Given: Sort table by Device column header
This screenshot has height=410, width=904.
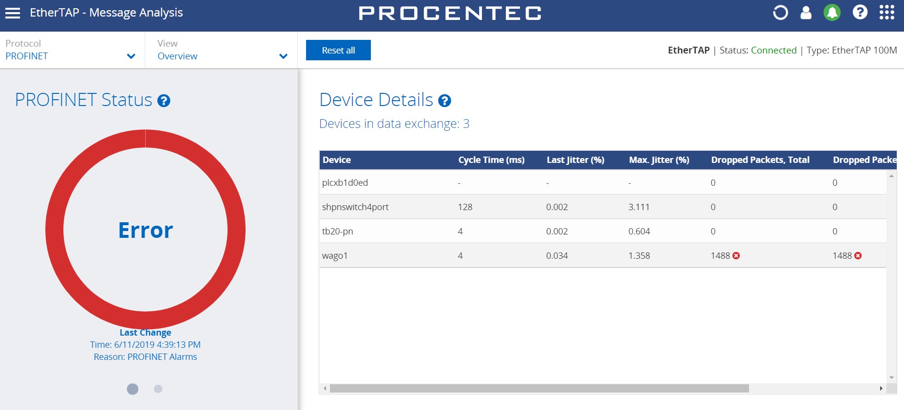Looking at the screenshot, I should (337, 160).
